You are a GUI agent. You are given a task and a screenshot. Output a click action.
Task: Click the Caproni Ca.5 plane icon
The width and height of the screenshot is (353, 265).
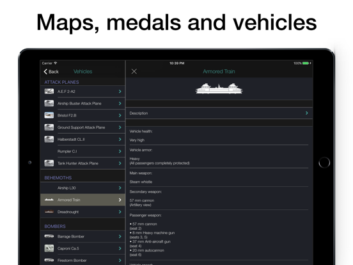click(49, 248)
